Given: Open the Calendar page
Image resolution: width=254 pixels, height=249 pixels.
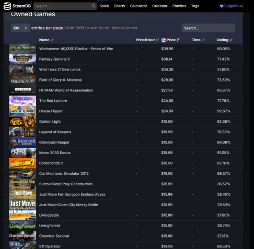Looking at the screenshot, I should pyautogui.click(x=160, y=6).
